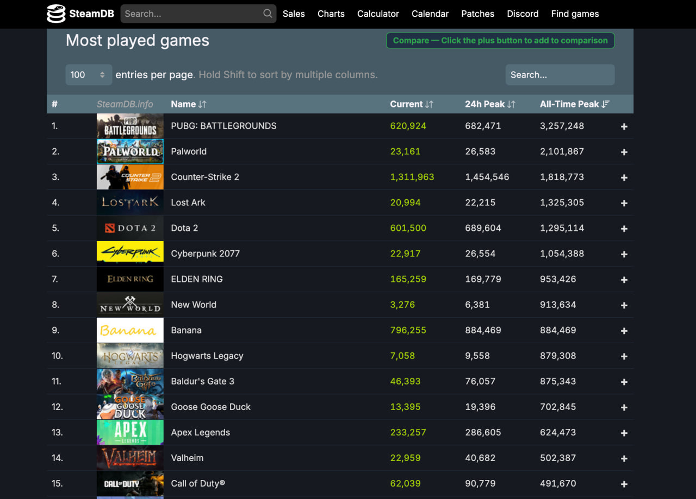This screenshot has width=696, height=499.
Task: Click plus icon in Palworld row
Action: coord(624,152)
